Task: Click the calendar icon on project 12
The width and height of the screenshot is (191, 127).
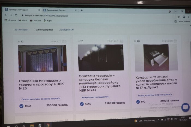Action: (x=64, y=42)
